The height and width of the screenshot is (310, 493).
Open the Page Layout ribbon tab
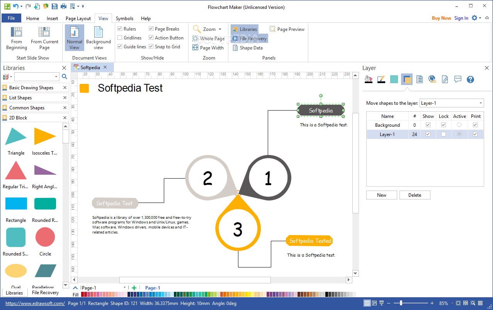78,18
